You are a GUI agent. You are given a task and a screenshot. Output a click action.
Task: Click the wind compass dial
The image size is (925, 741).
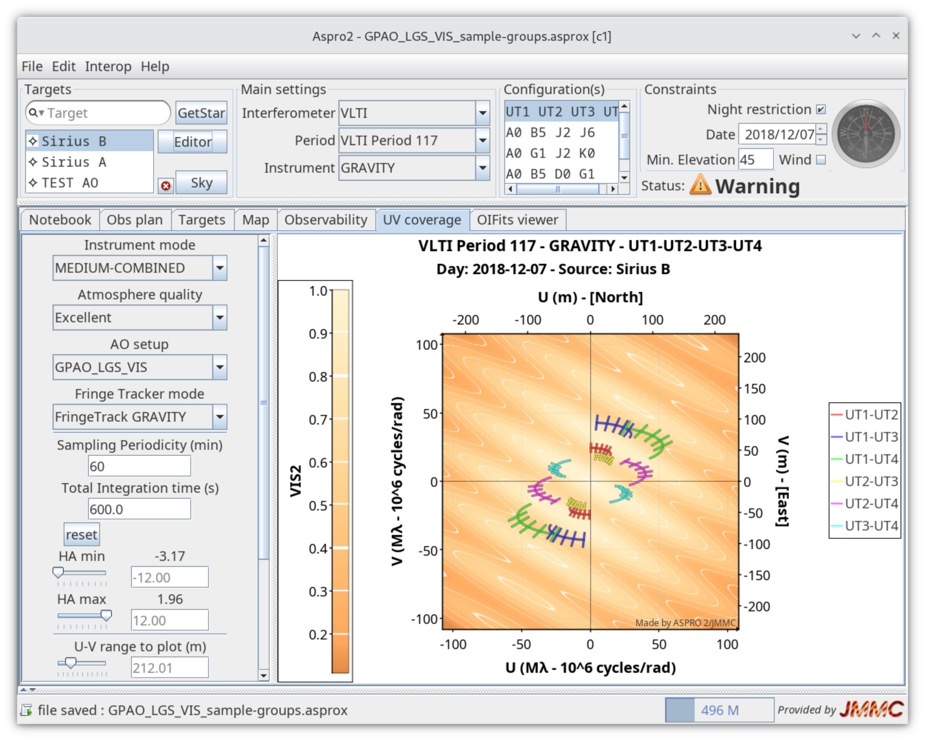[x=865, y=134]
